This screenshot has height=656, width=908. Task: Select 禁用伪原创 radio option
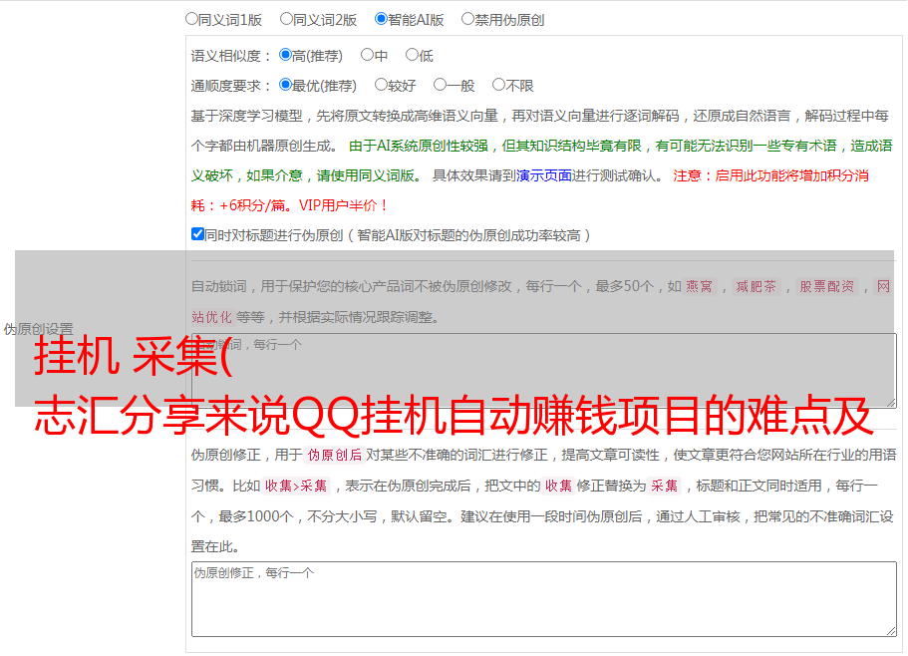[467, 19]
